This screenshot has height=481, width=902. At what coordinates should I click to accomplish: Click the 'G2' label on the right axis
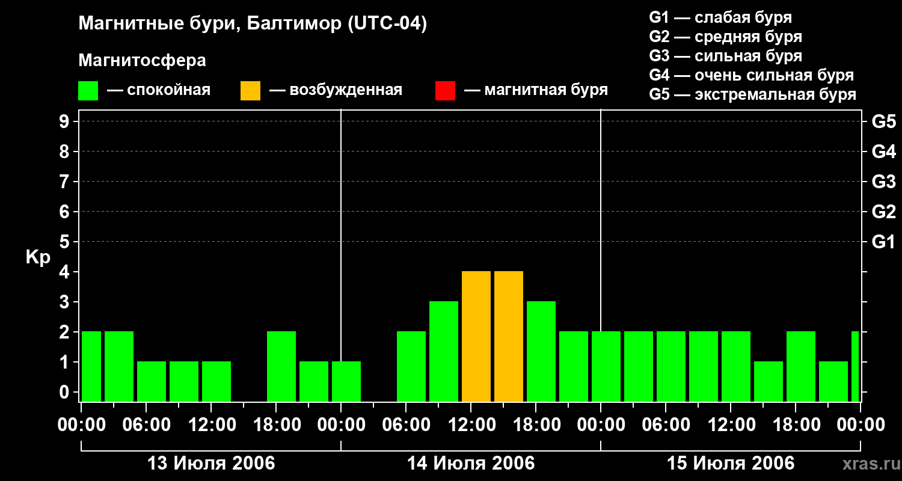(x=883, y=212)
